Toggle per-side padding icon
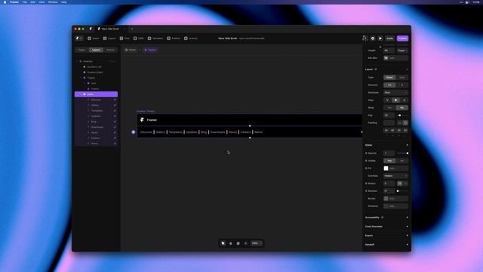The height and width of the screenshot is (272, 483). [x=406, y=122]
